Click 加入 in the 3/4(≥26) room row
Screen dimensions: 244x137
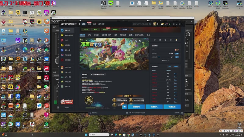pyautogui.click(x=175, y=80)
